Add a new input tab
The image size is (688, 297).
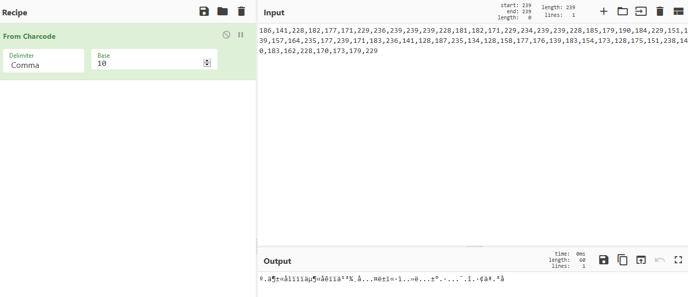(604, 11)
